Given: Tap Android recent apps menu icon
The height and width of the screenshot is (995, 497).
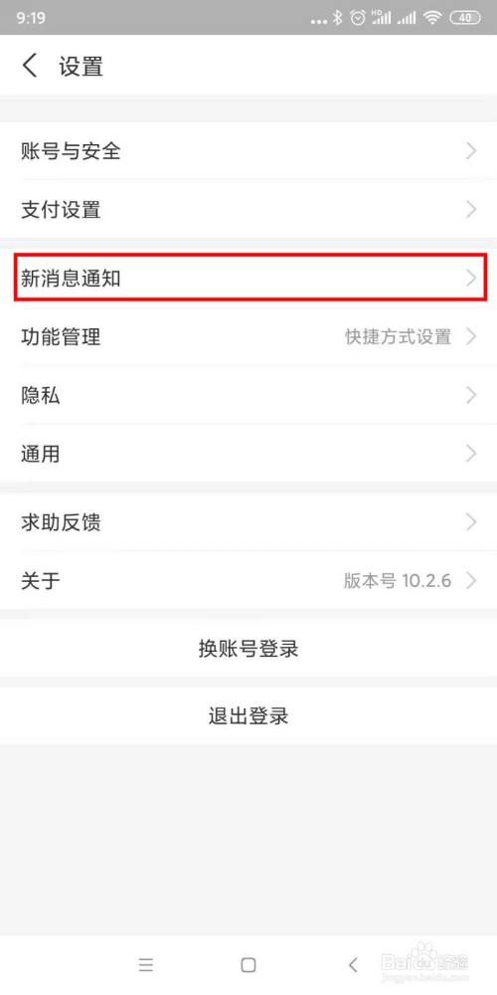Looking at the screenshot, I should [146, 965].
